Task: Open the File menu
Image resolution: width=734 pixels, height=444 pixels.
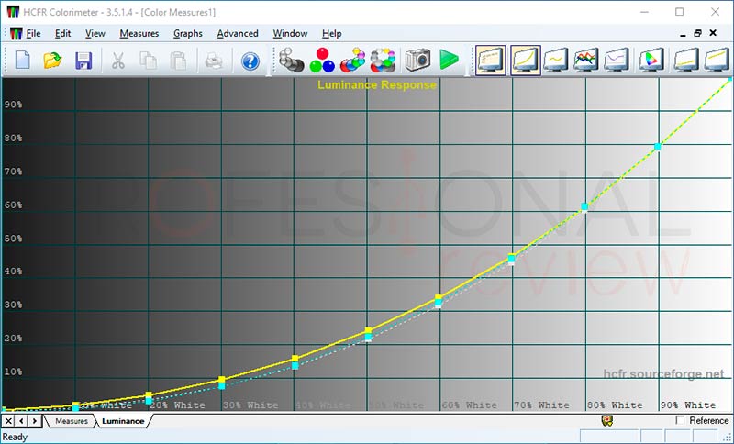Action: (x=33, y=34)
